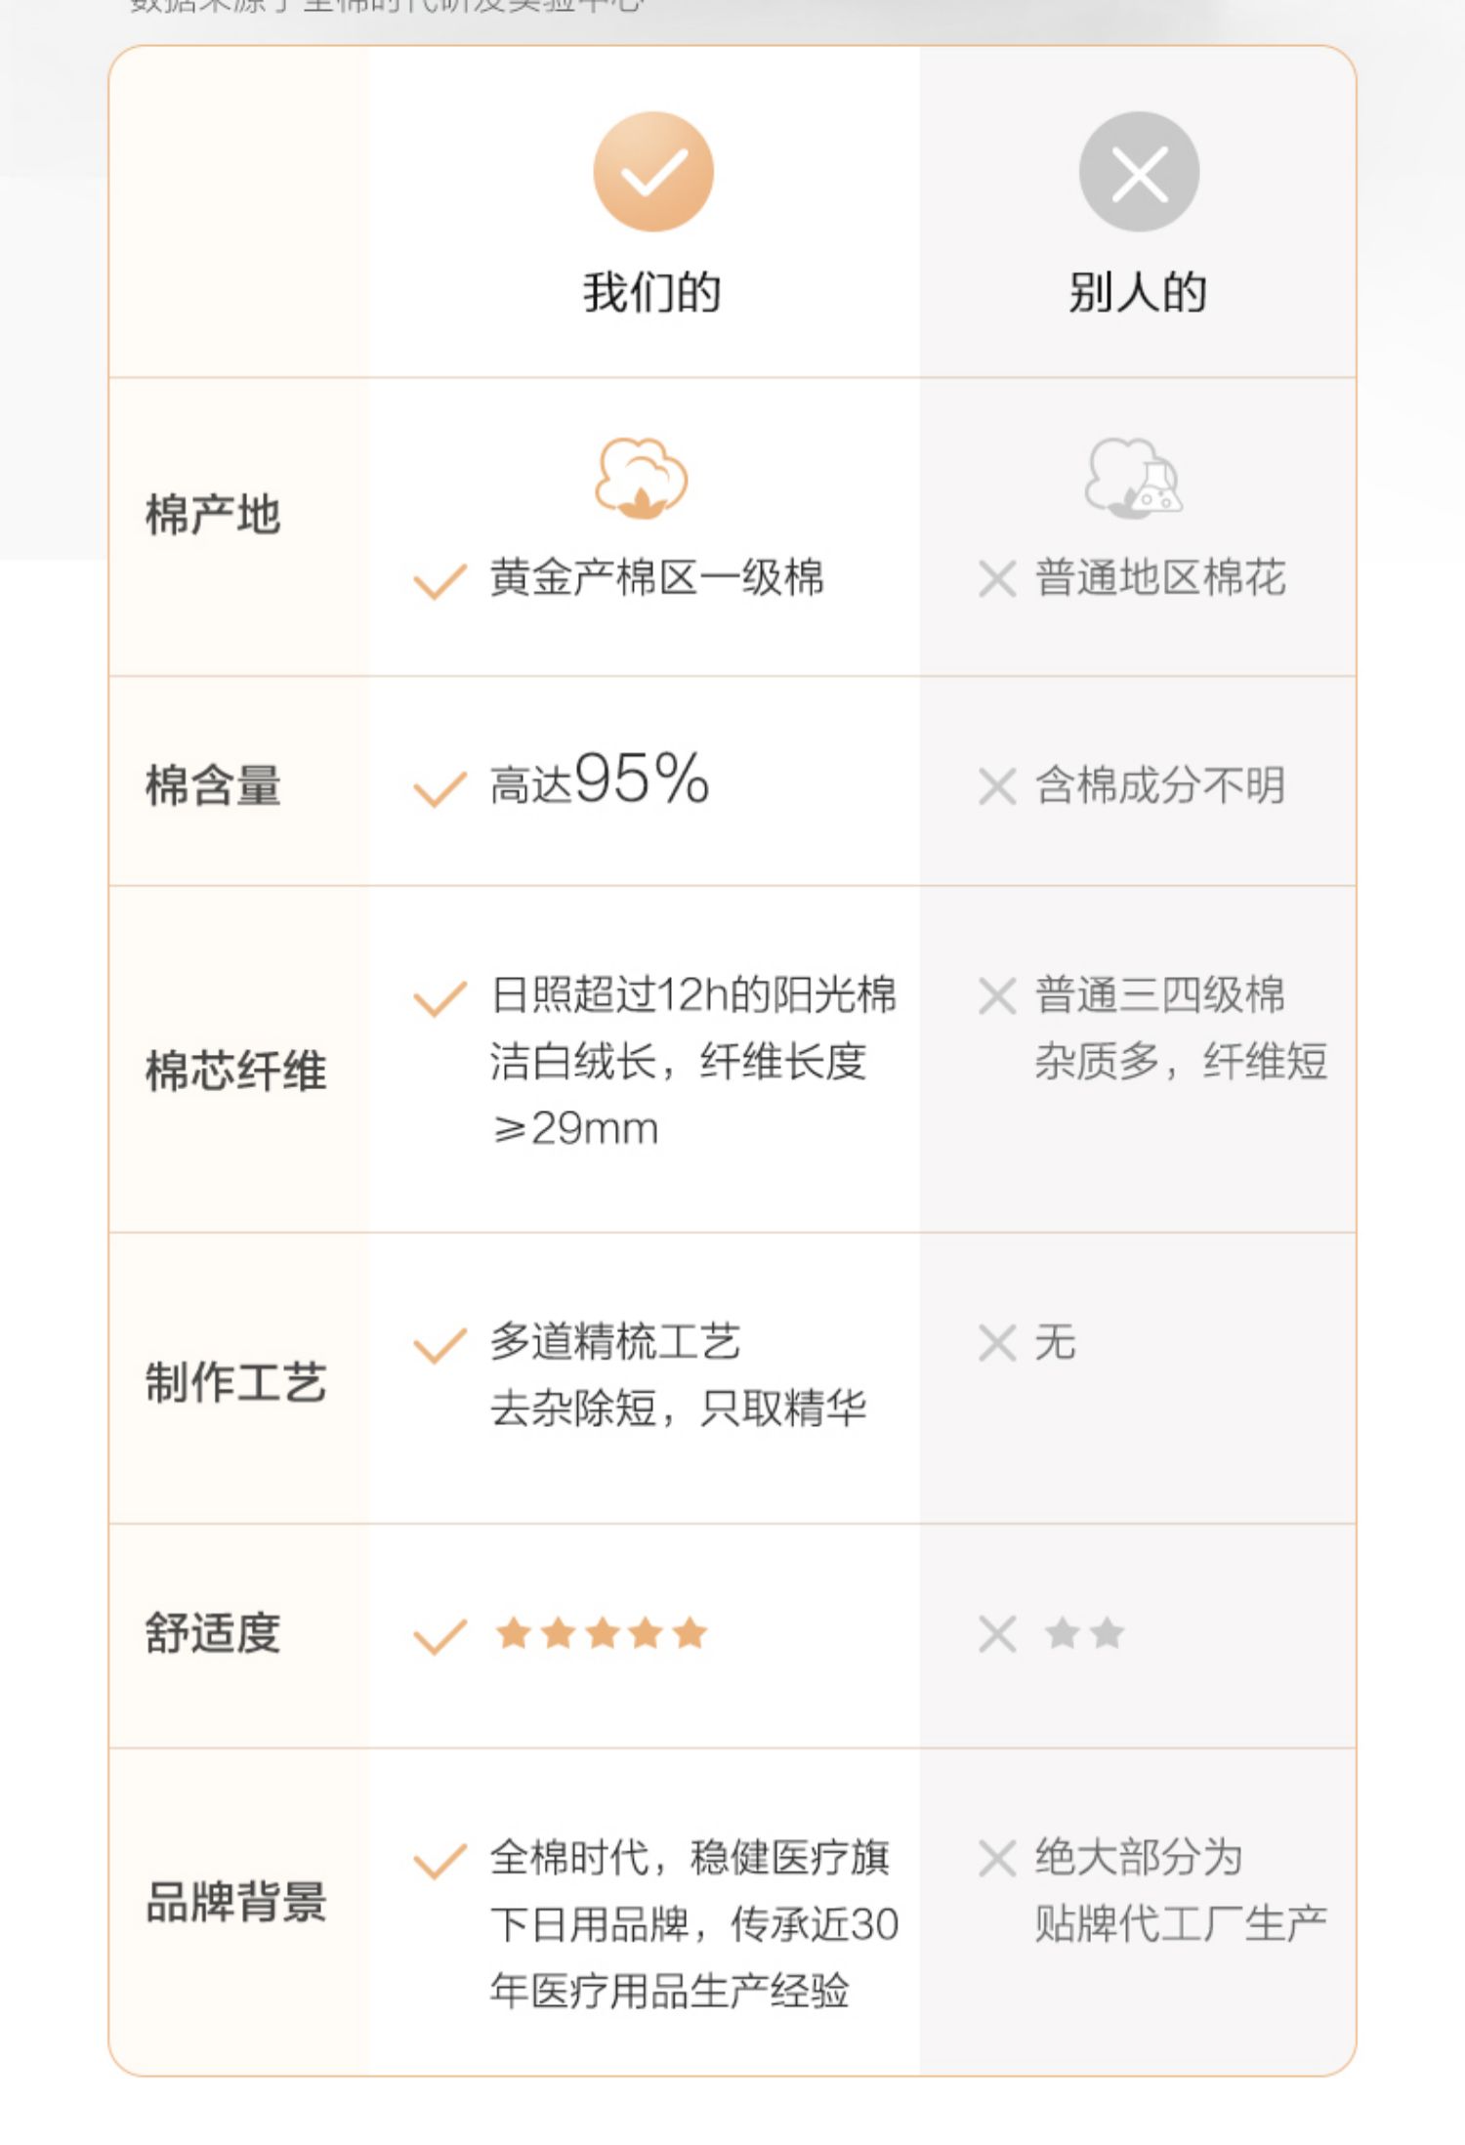Click the X mark beside 含棉成分不明
Screen dimensions: 1465x2145
coord(997,786)
